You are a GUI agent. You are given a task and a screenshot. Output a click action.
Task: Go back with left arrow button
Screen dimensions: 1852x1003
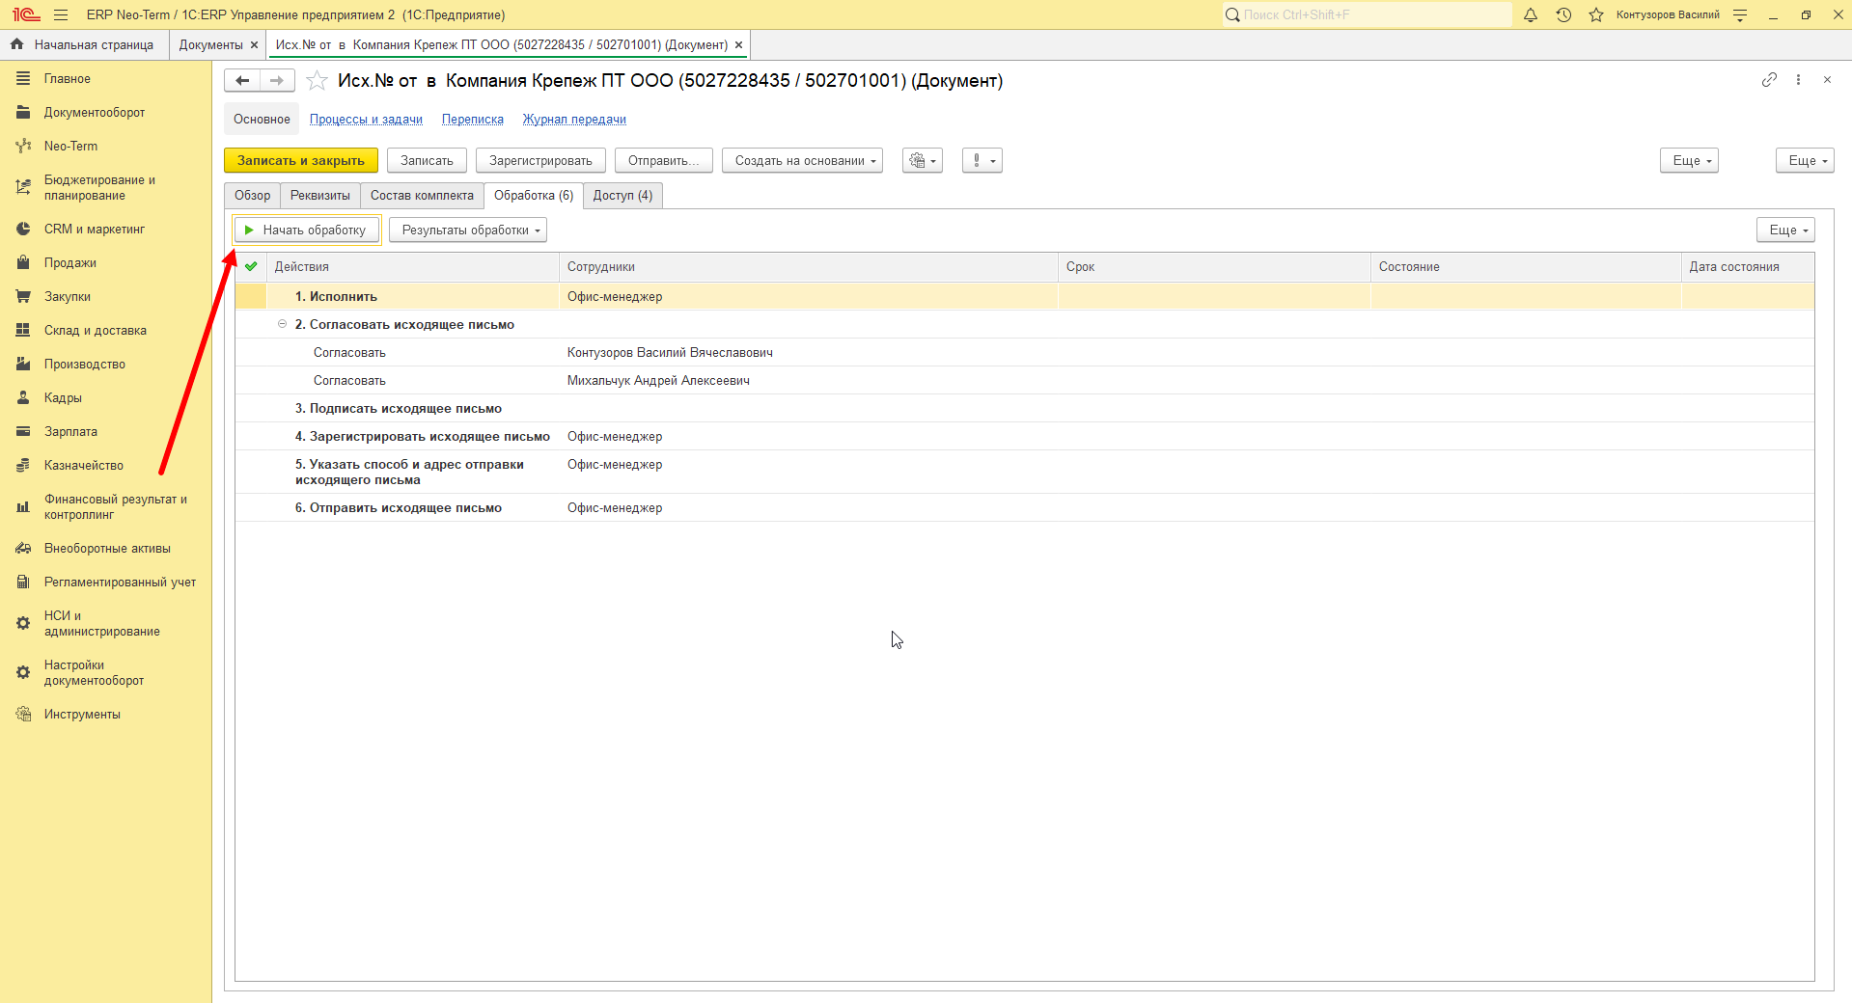click(242, 81)
